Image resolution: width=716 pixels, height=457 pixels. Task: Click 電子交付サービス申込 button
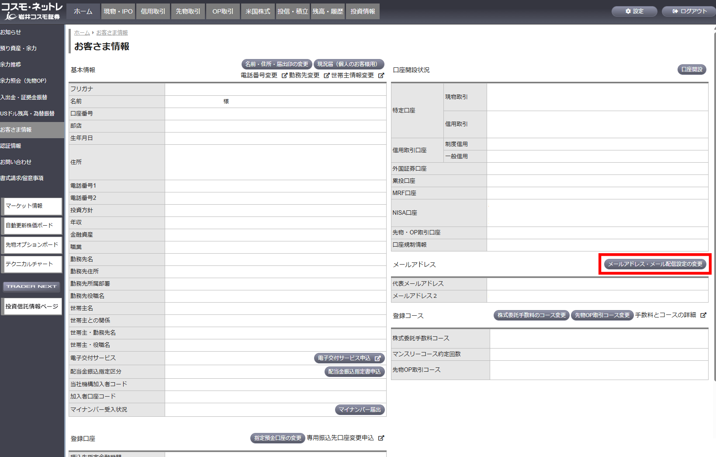(x=349, y=358)
